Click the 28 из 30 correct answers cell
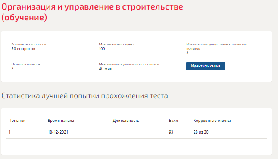Screen dimensions: 278x159 [201, 132]
